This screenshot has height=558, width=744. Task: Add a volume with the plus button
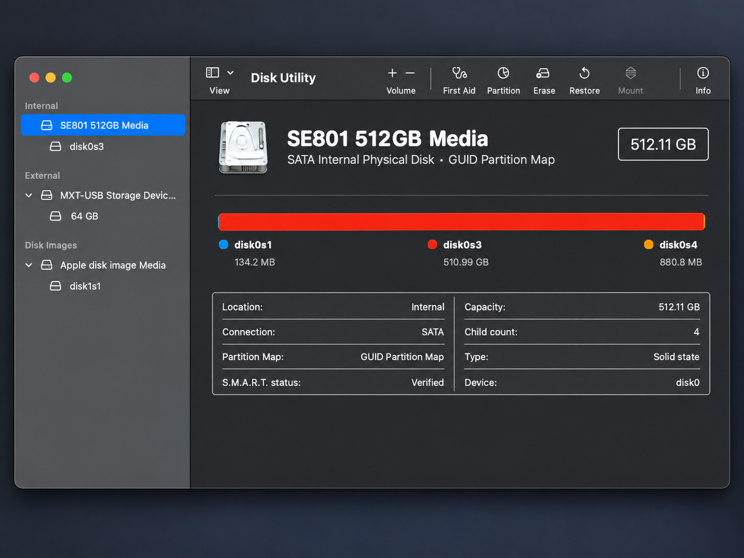pos(392,73)
